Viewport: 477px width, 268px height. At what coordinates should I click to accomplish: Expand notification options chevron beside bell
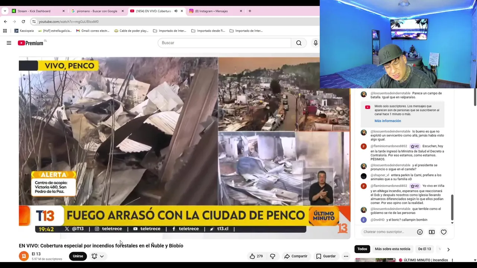102,256
